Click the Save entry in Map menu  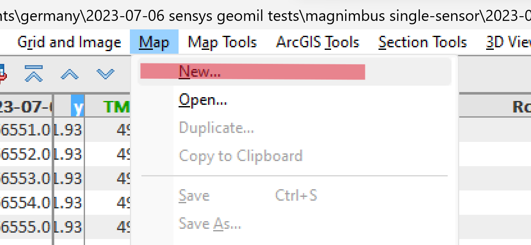[x=194, y=196]
